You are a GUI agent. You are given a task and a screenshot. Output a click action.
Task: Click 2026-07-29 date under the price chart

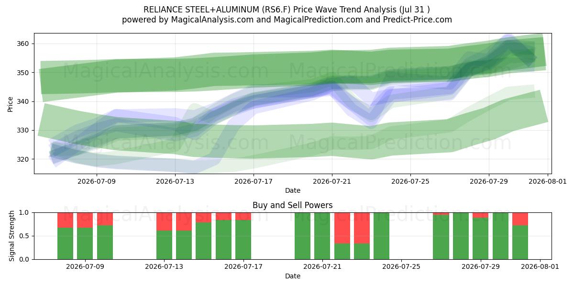[x=488, y=181]
